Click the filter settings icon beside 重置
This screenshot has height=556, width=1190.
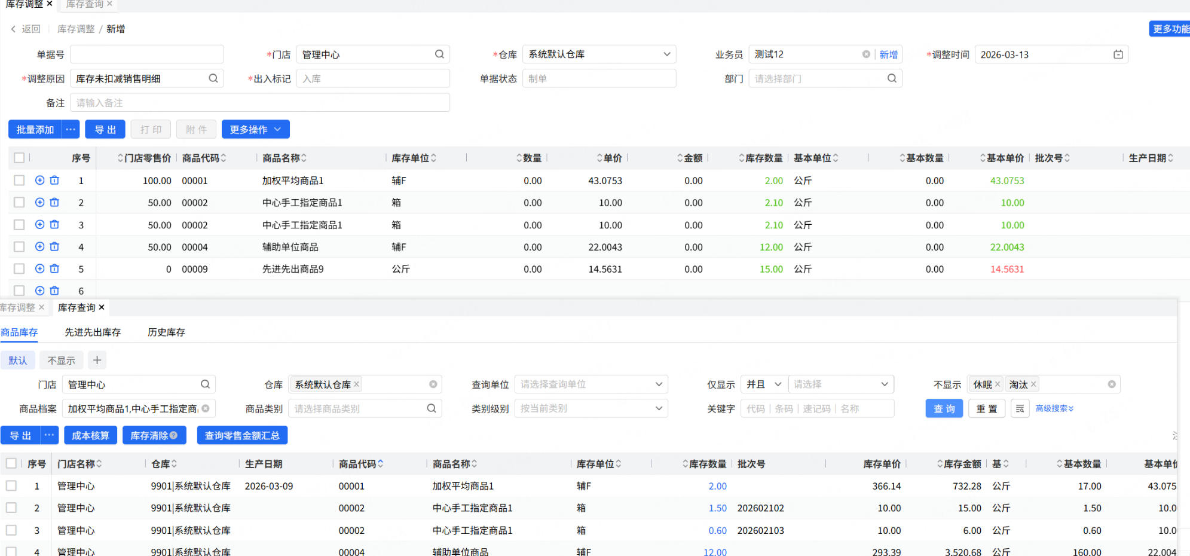tap(1020, 409)
